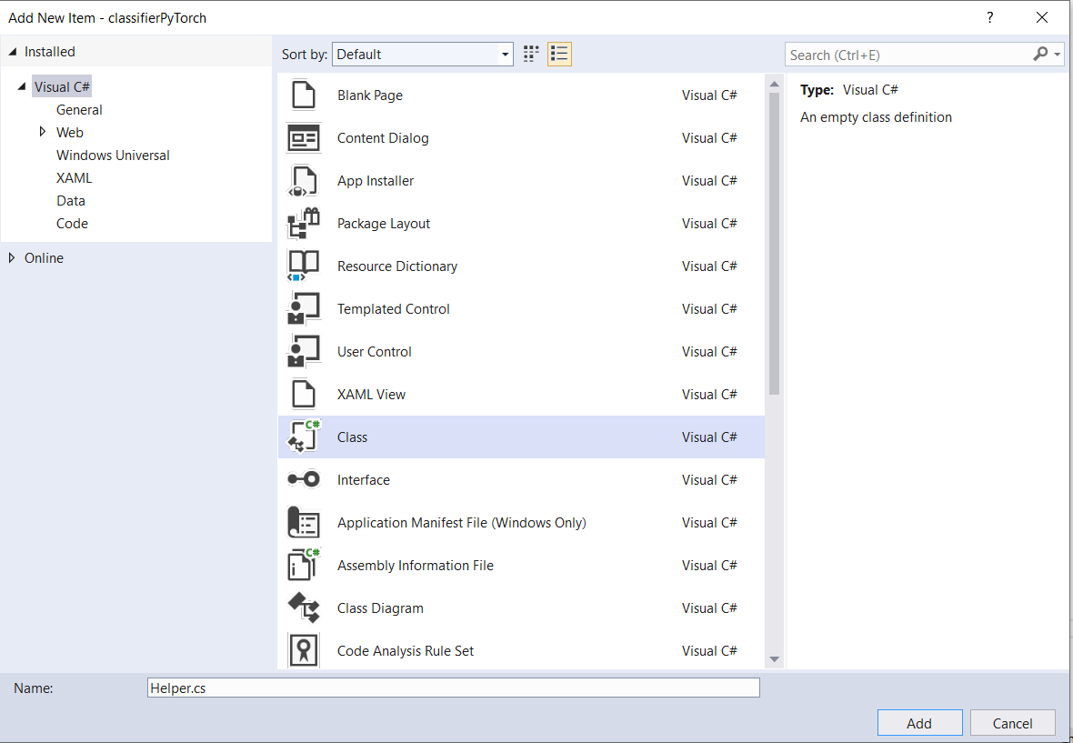The image size is (1073, 743).
Task: Collapse the Visual C# tree node
Action: [23, 85]
